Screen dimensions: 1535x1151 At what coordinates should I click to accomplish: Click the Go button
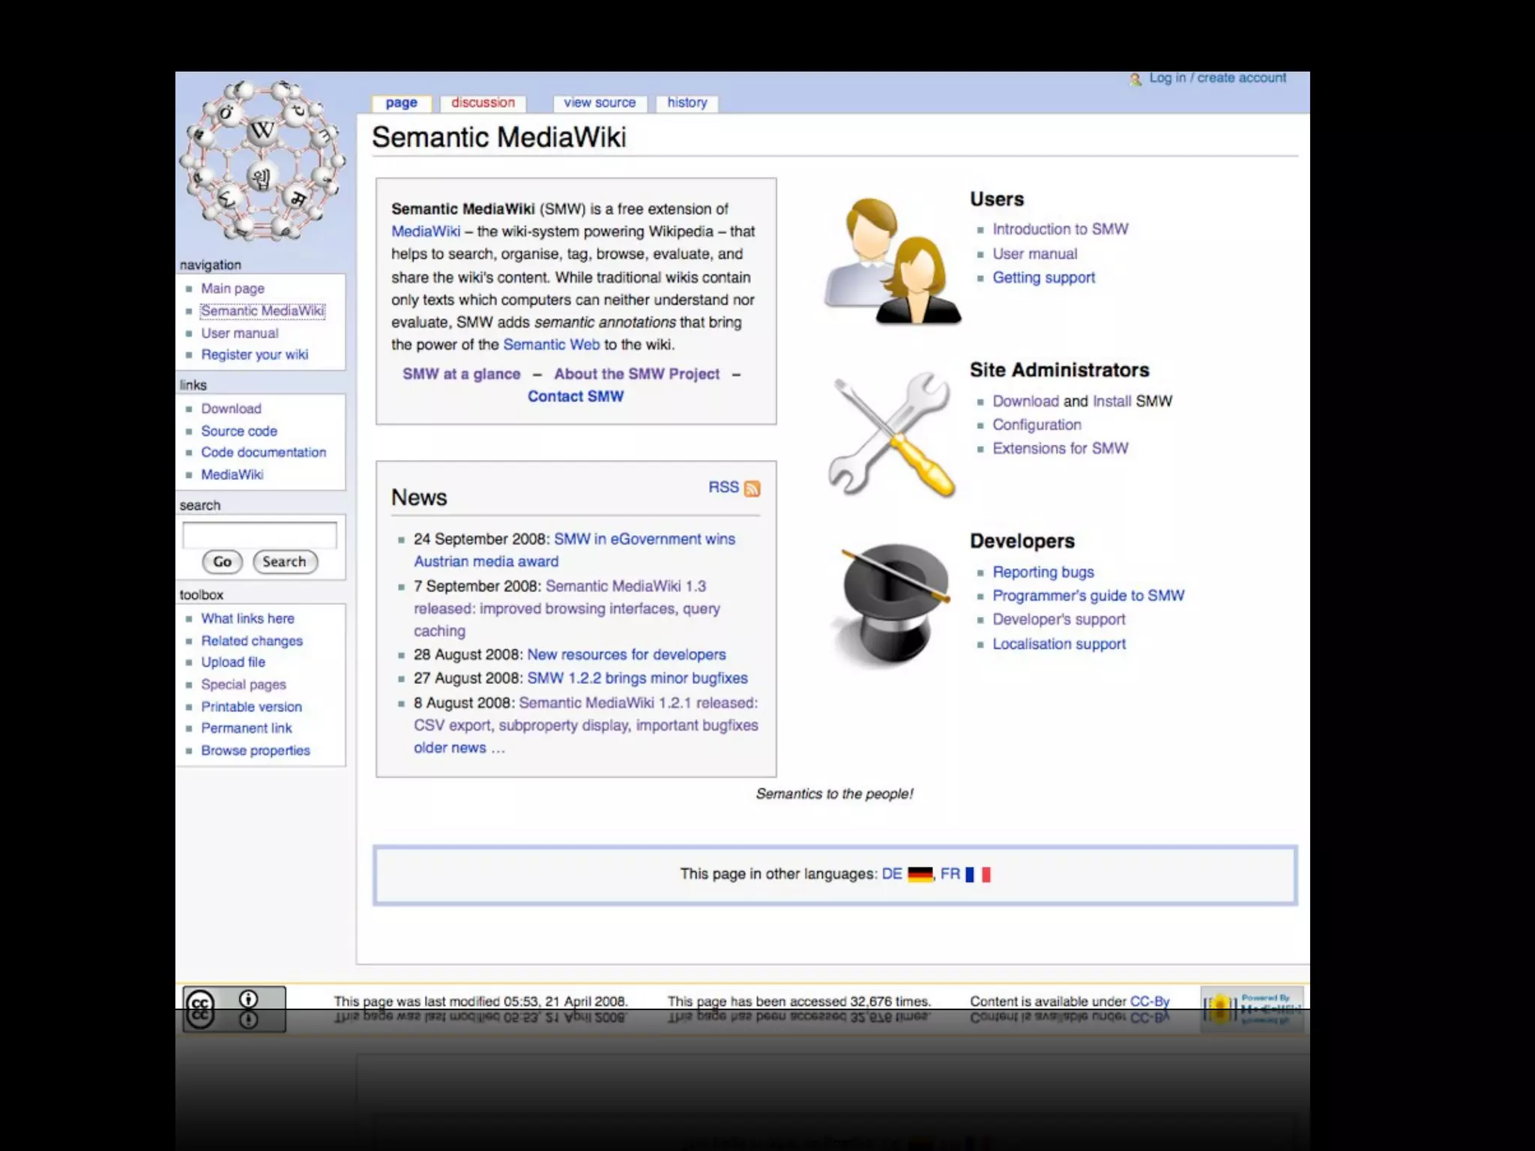(x=223, y=562)
